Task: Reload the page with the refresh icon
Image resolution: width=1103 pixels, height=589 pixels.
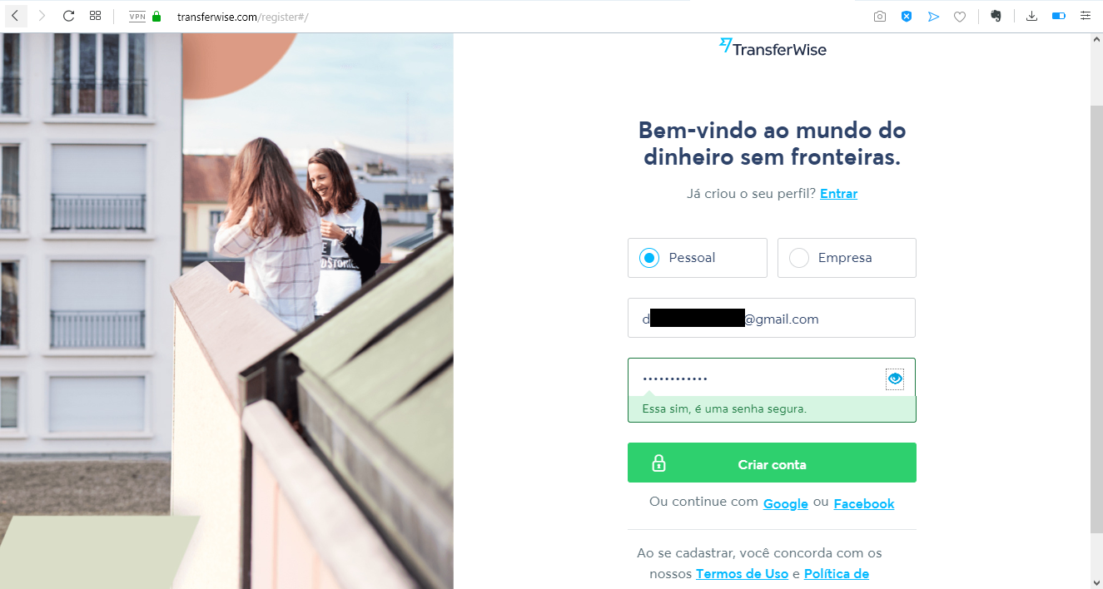Action: pos(69,16)
